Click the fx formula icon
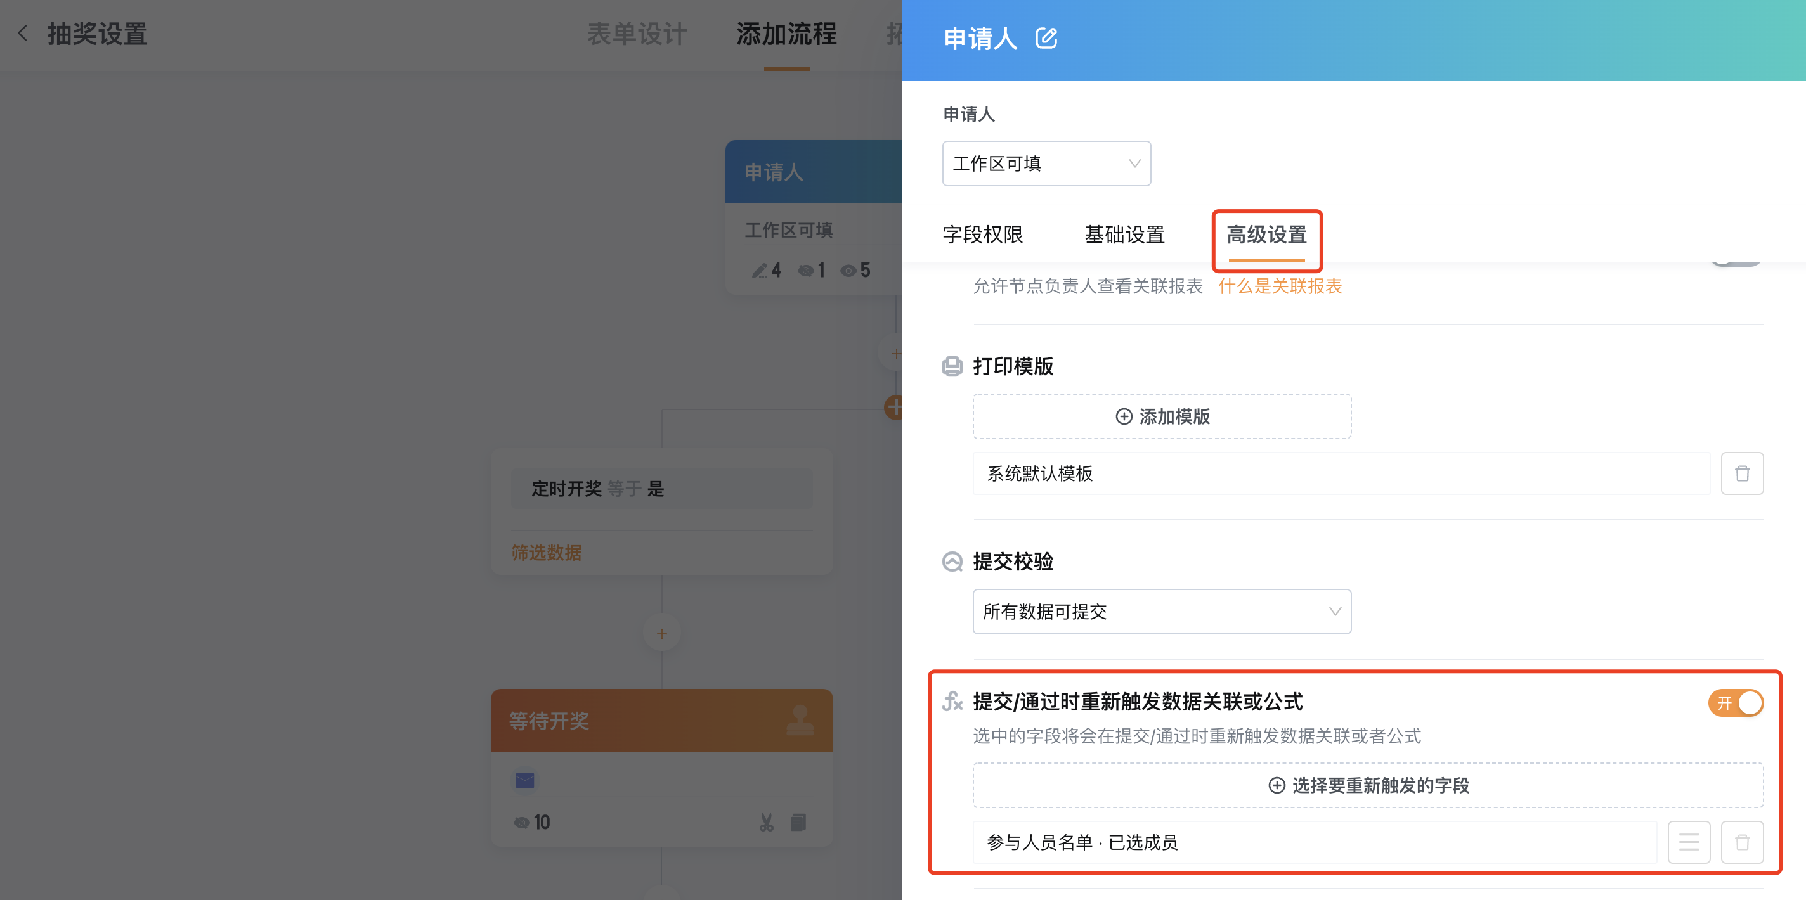1806x900 pixels. [951, 701]
